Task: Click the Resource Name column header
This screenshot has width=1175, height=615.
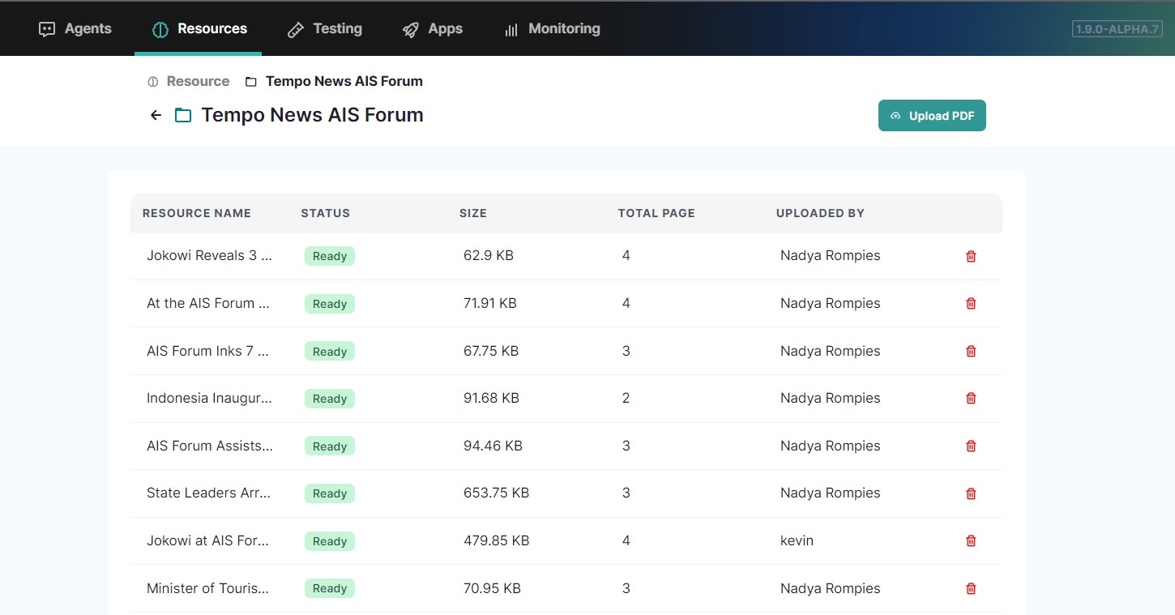Action: coord(197,213)
